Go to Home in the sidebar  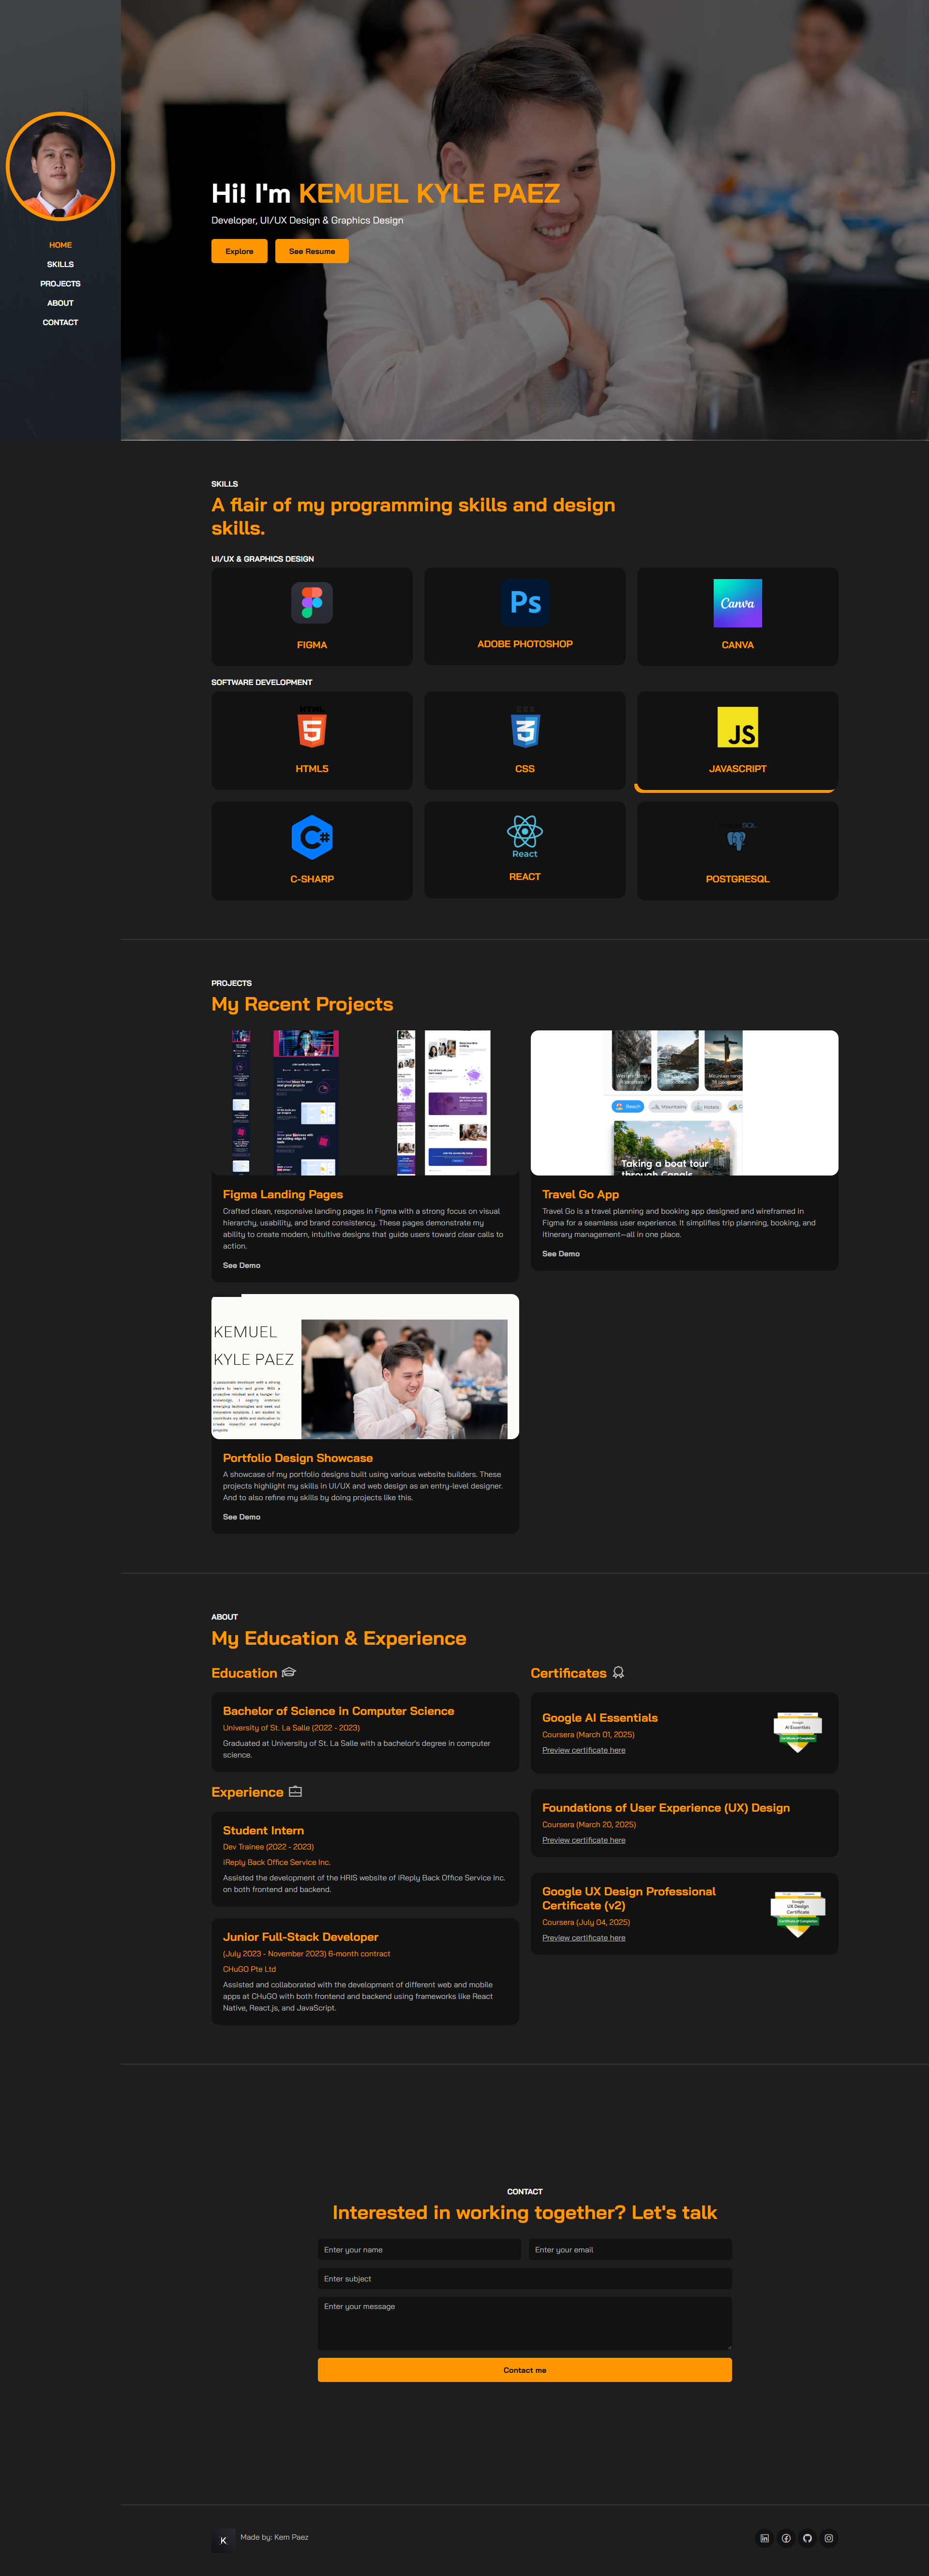pos(60,245)
